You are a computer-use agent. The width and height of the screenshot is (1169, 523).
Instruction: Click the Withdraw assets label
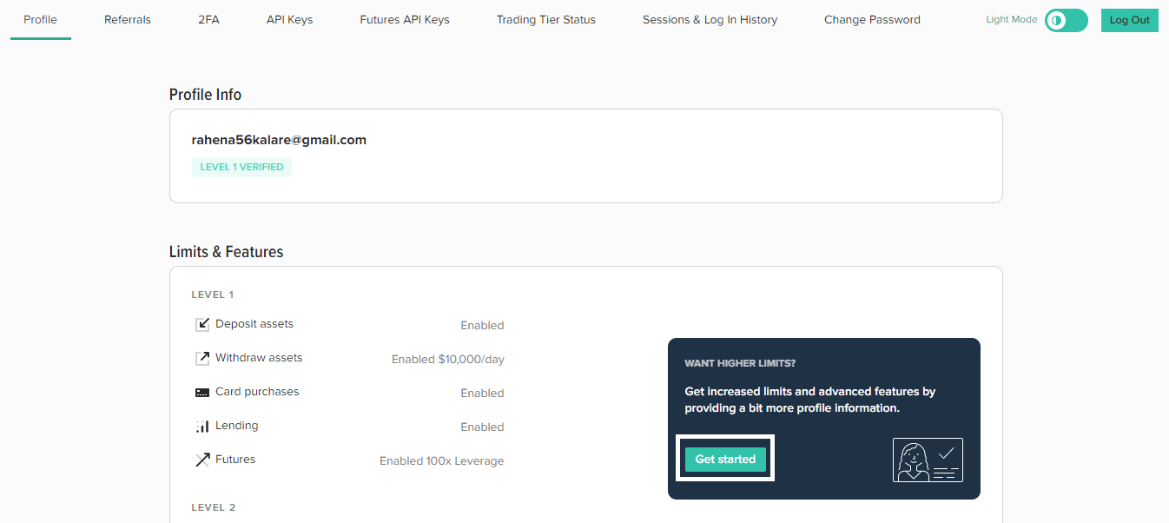[x=259, y=358]
